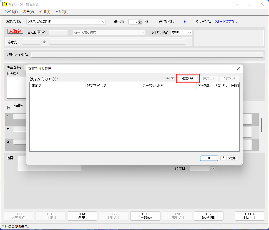Open the レイアウト名 dropdown
This screenshot has height=230, width=269.
[189, 32]
